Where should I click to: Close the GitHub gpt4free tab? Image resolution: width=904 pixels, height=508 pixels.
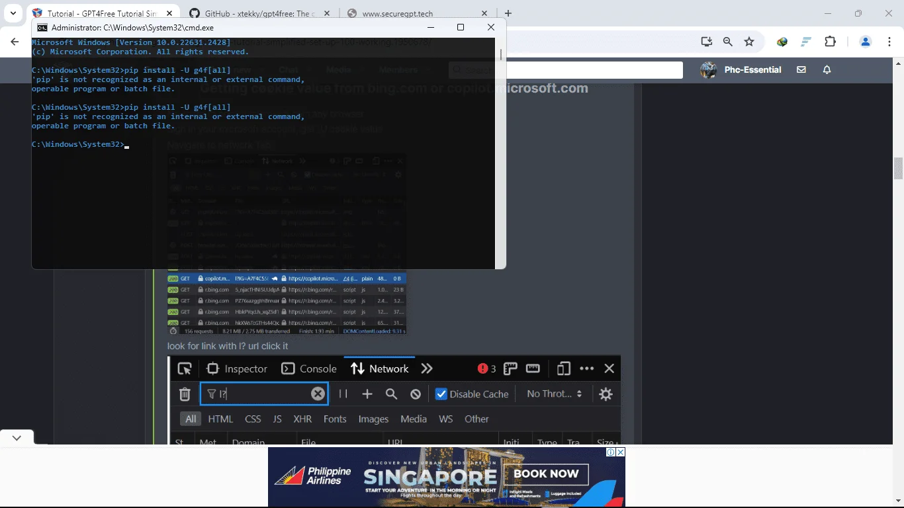click(x=327, y=13)
